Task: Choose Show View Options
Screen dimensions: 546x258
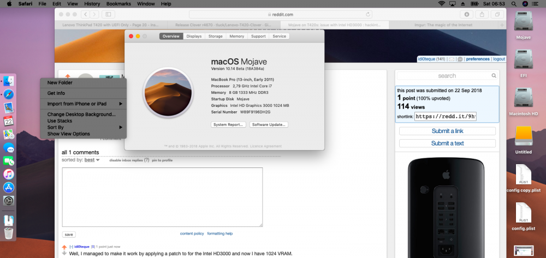Action: pyautogui.click(x=83, y=134)
